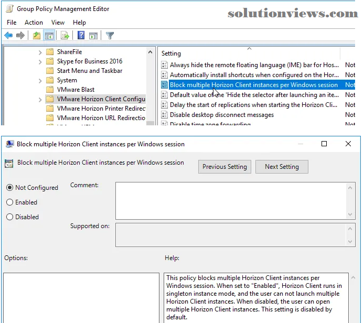Open the Action menu
The image size is (364, 323).
point(34,23)
